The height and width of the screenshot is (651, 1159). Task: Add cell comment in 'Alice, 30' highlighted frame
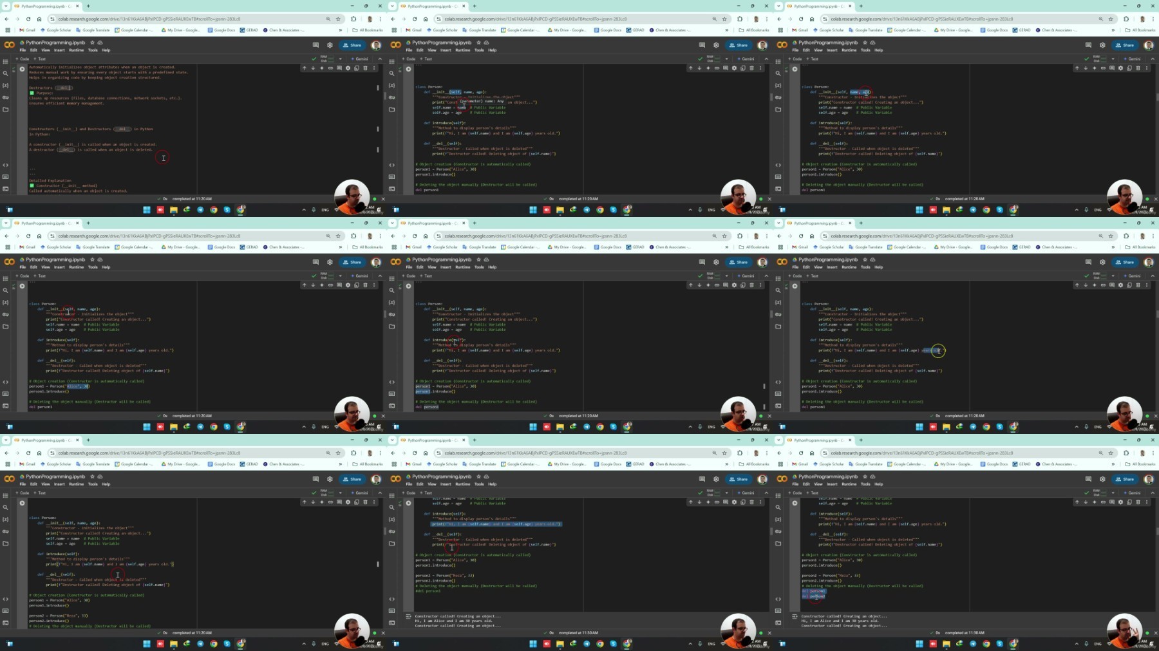coord(339,285)
